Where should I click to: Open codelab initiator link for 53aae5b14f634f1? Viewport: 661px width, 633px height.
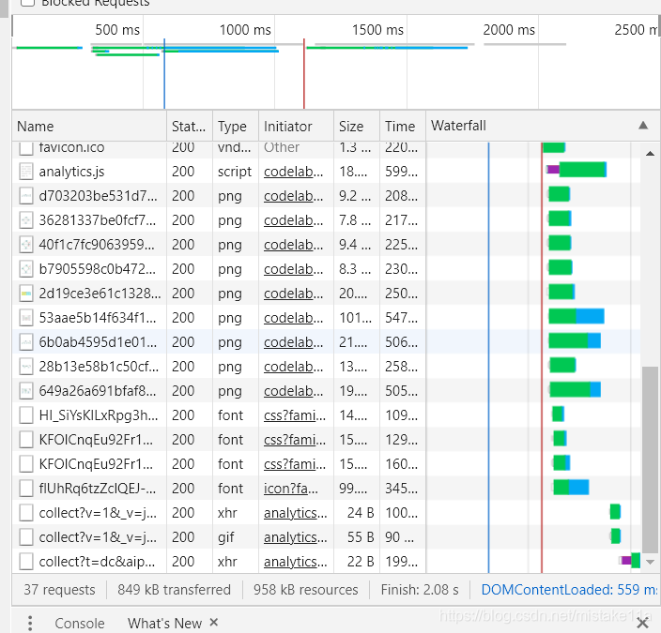point(293,318)
